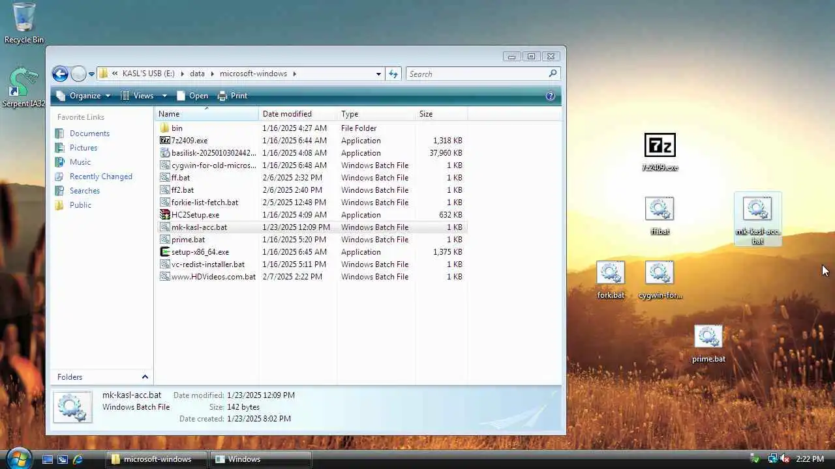Sort files by the Name column
This screenshot has height=469, width=835.
207,114
